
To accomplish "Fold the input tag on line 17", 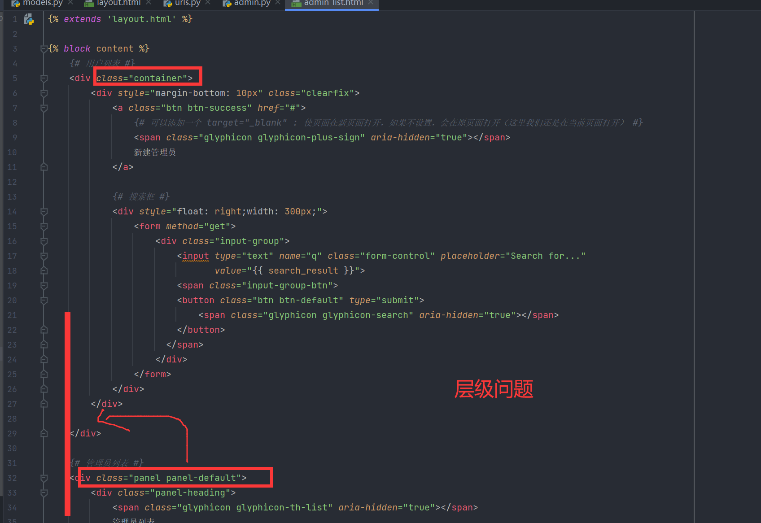I will [x=44, y=256].
